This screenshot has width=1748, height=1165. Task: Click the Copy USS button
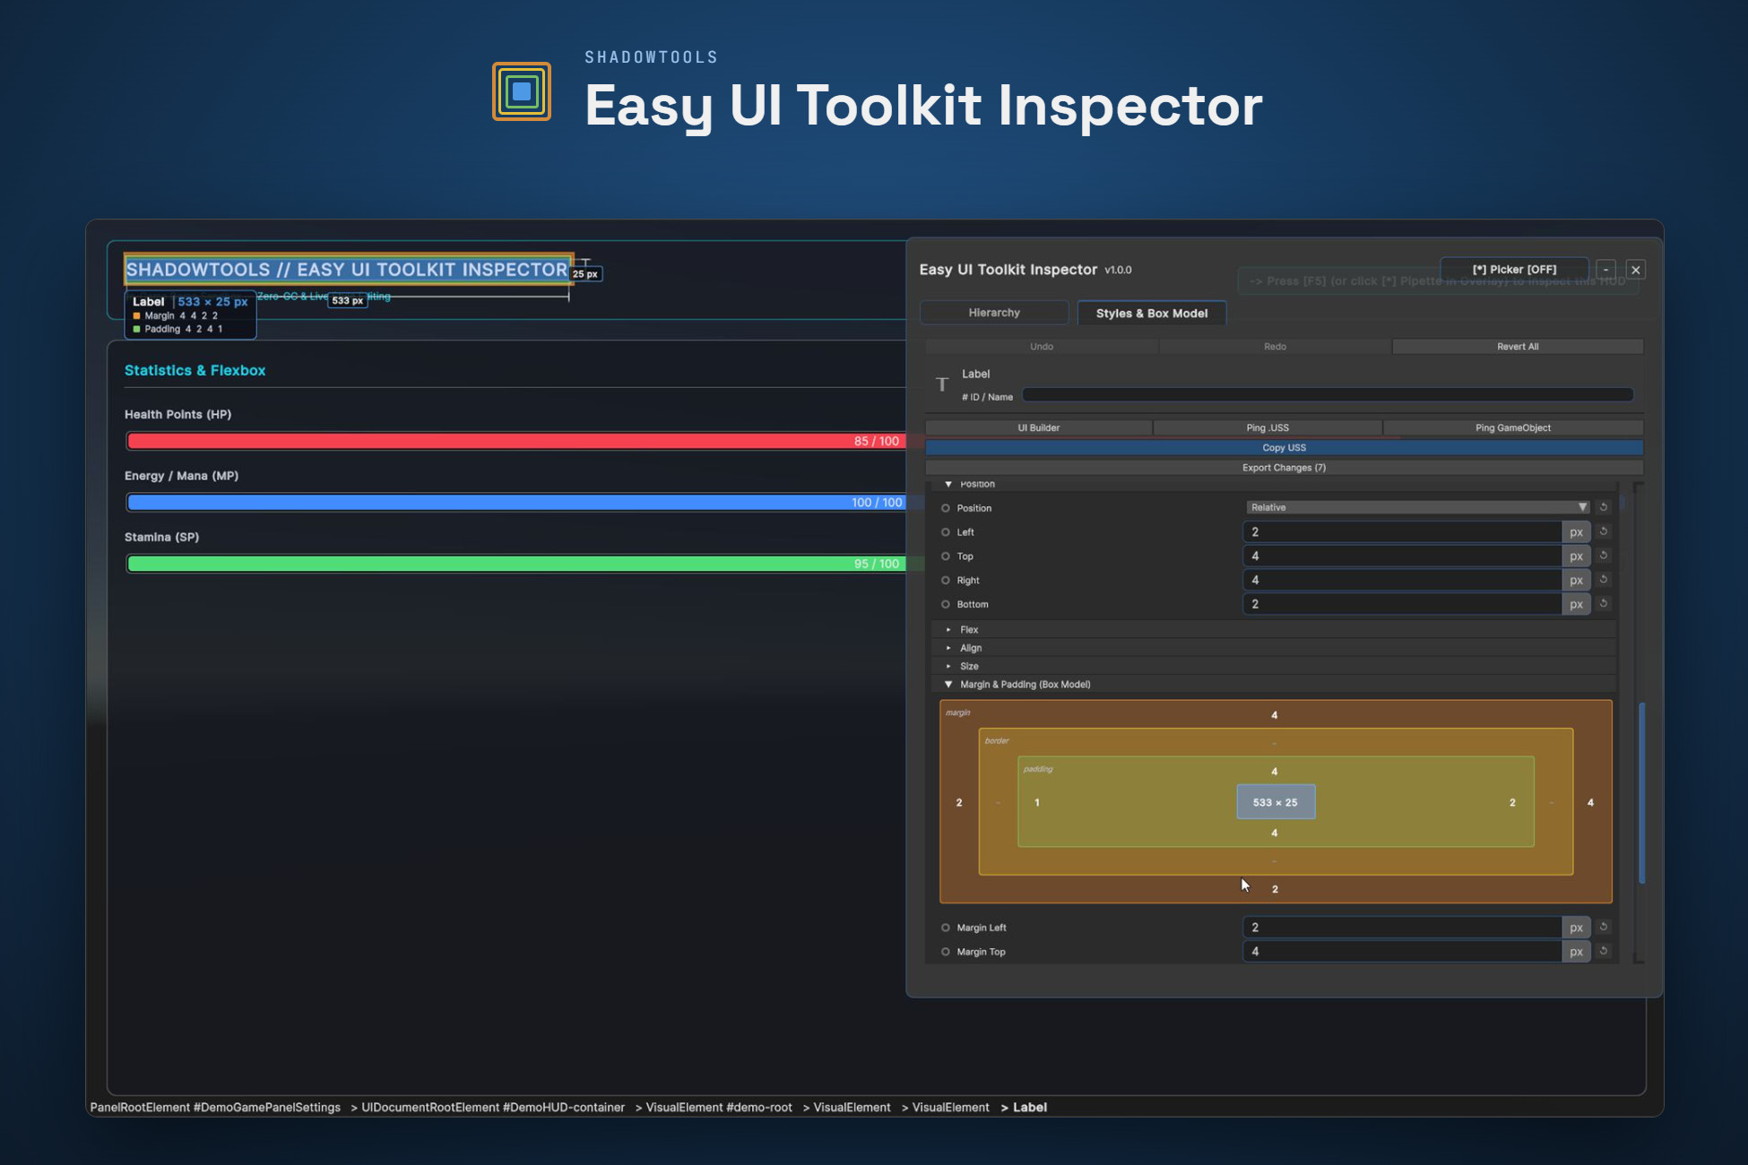tap(1285, 448)
